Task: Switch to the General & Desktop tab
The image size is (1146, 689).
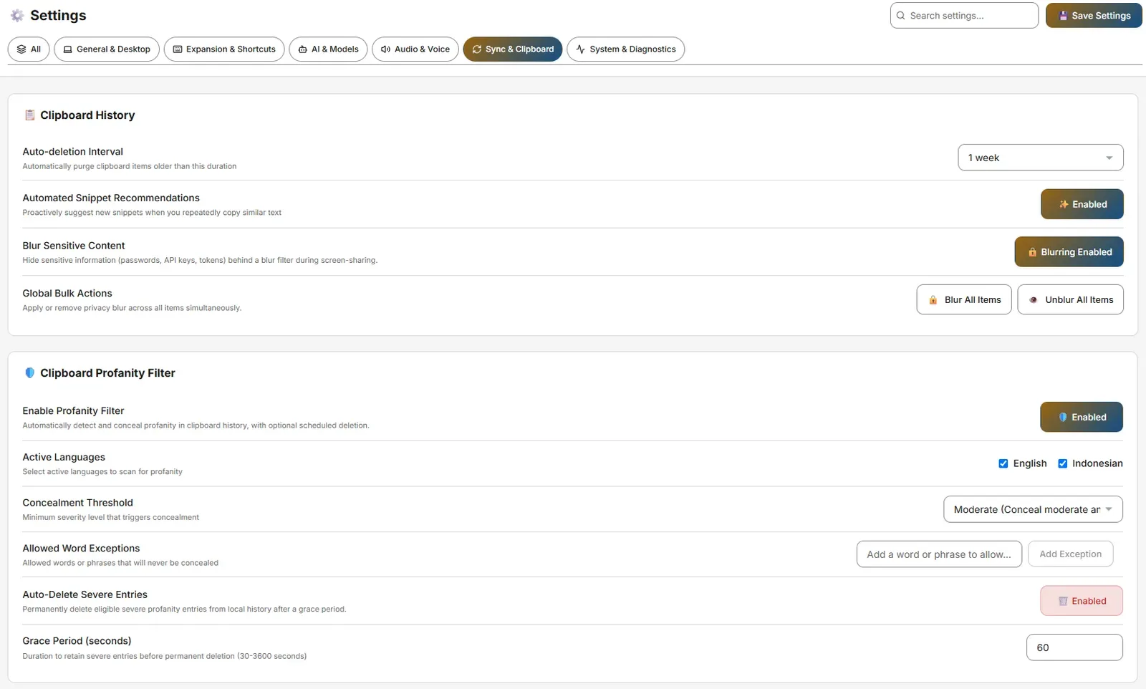Action: tap(107, 49)
